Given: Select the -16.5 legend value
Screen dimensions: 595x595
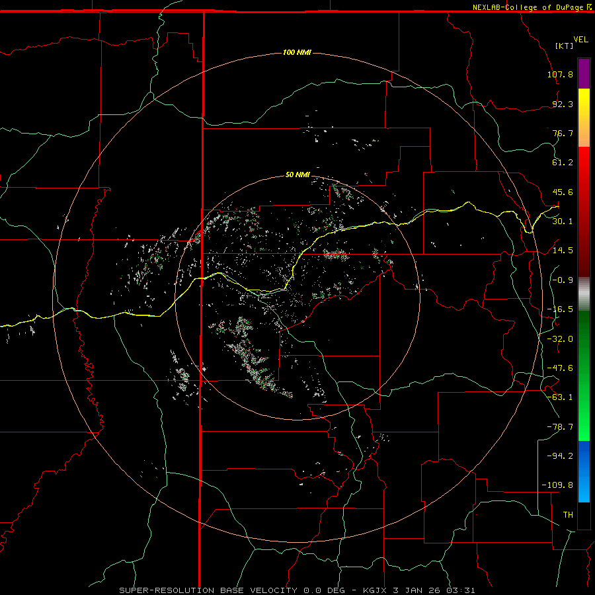Looking at the screenshot, I should pos(560,309).
